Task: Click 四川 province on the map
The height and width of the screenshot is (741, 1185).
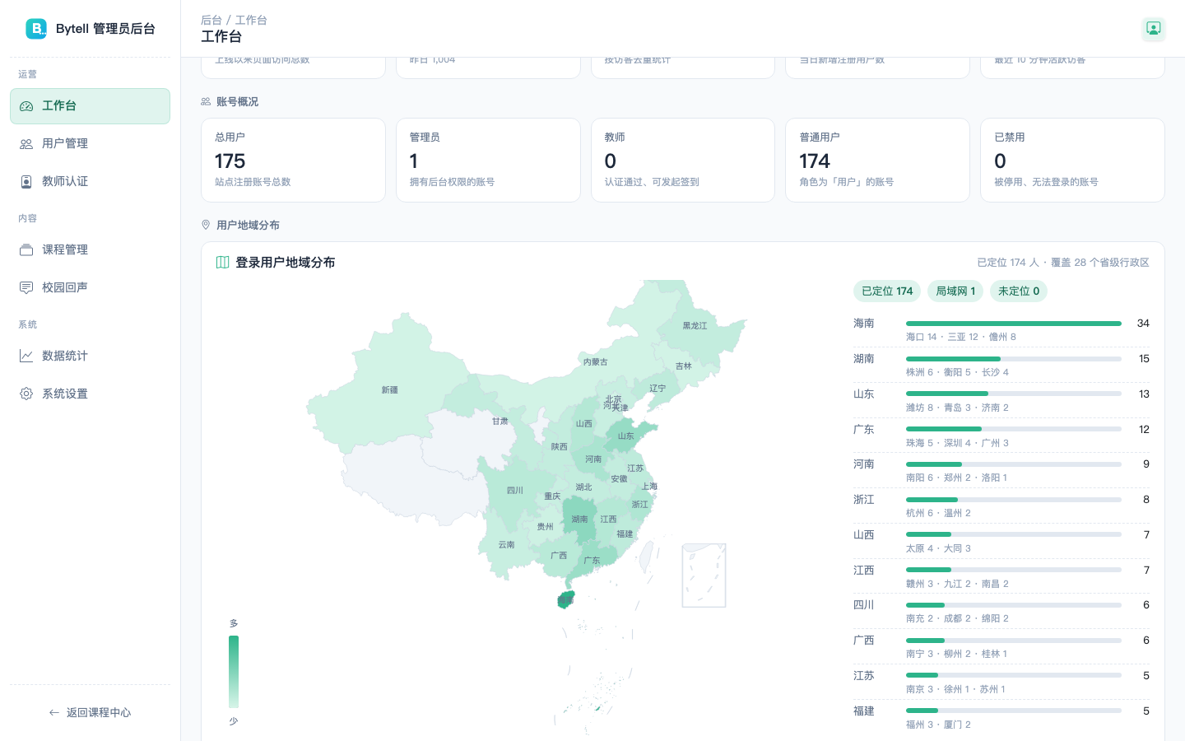Action: pyautogui.click(x=515, y=491)
